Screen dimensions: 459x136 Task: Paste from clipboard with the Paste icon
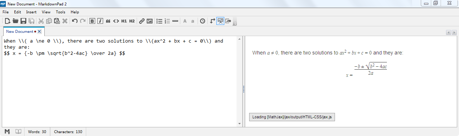point(57,21)
